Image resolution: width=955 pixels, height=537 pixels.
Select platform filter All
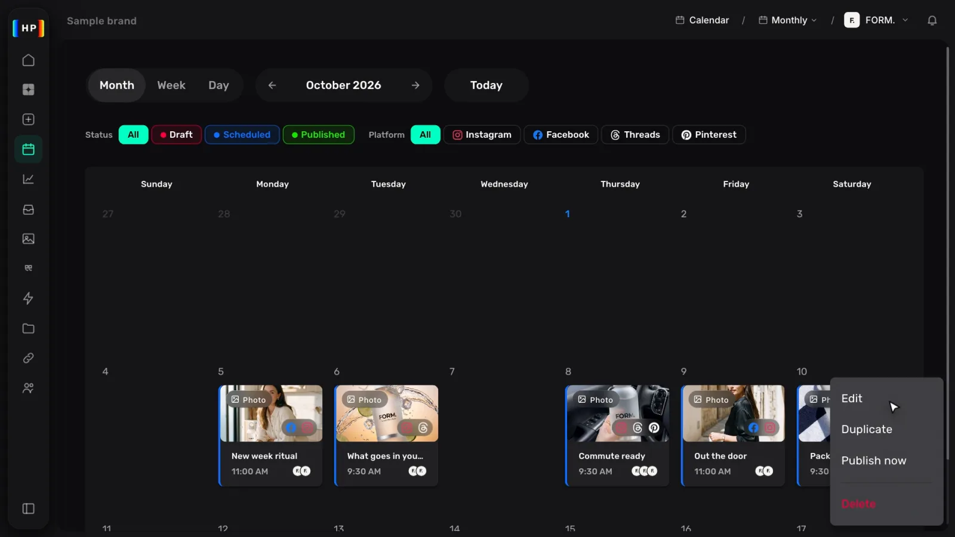[x=425, y=135]
